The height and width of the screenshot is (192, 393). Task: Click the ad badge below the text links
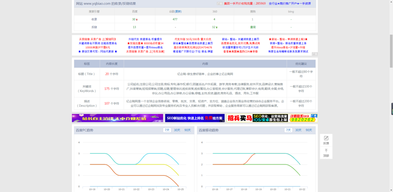pos(315,54)
